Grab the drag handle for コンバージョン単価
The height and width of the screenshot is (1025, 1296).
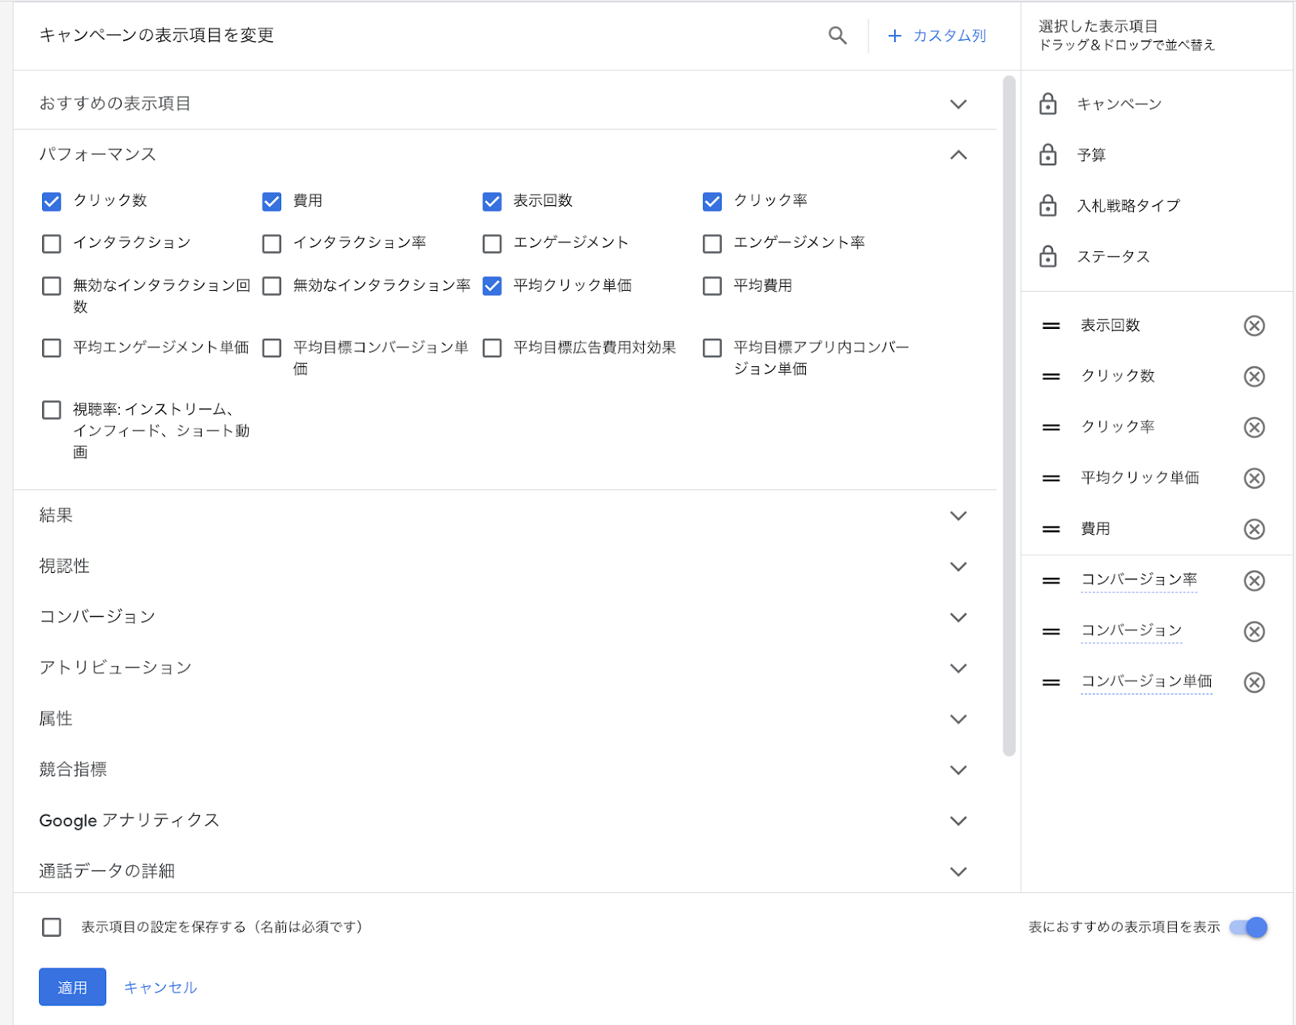1051,682
